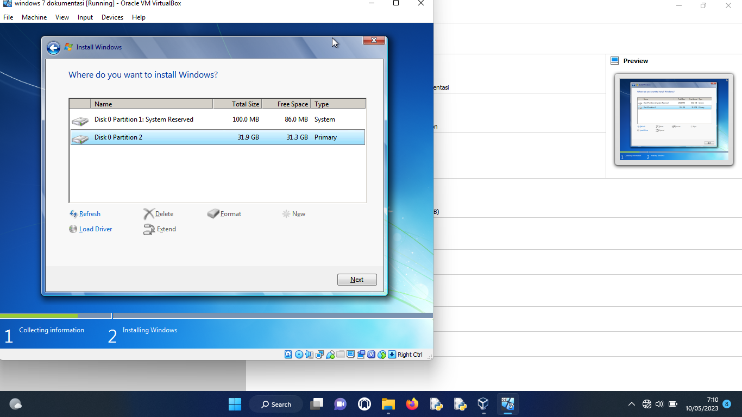Click the drive icon of Disk 0 Partition 1
The image size is (742, 417).
coord(80,121)
